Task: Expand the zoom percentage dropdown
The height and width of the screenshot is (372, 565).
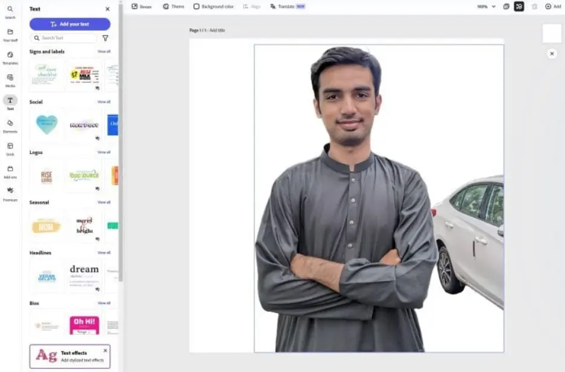Action: pyautogui.click(x=486, y=7)
